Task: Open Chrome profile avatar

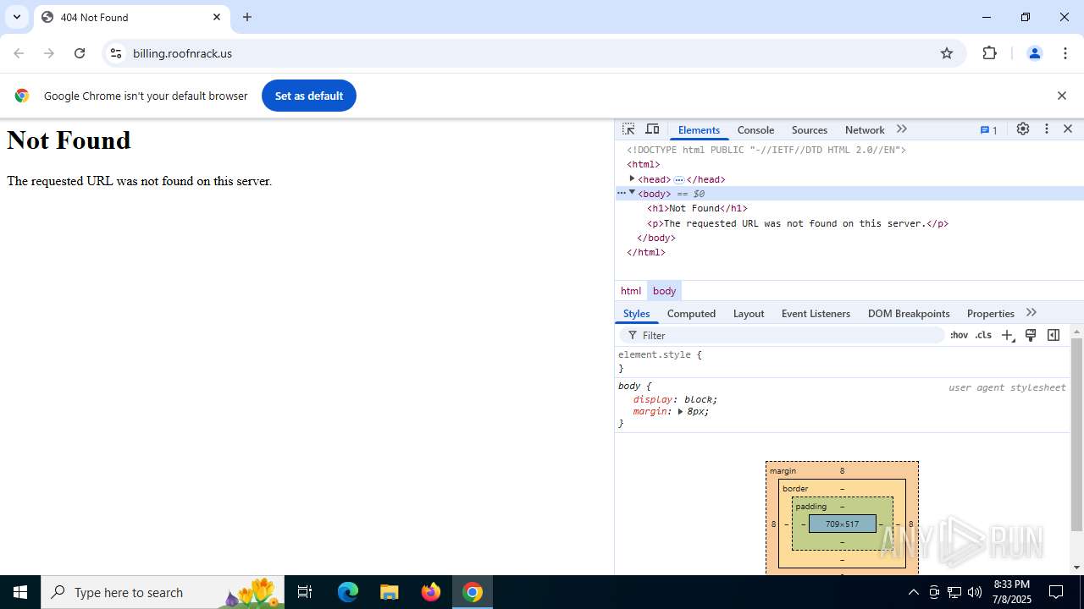Action: point(1034,53)
